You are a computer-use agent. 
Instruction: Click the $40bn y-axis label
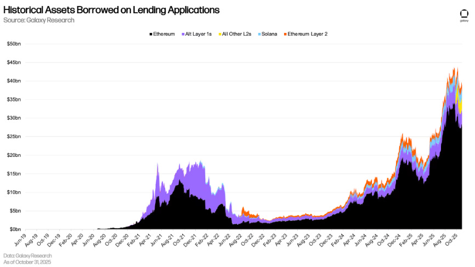coord(14,81)
